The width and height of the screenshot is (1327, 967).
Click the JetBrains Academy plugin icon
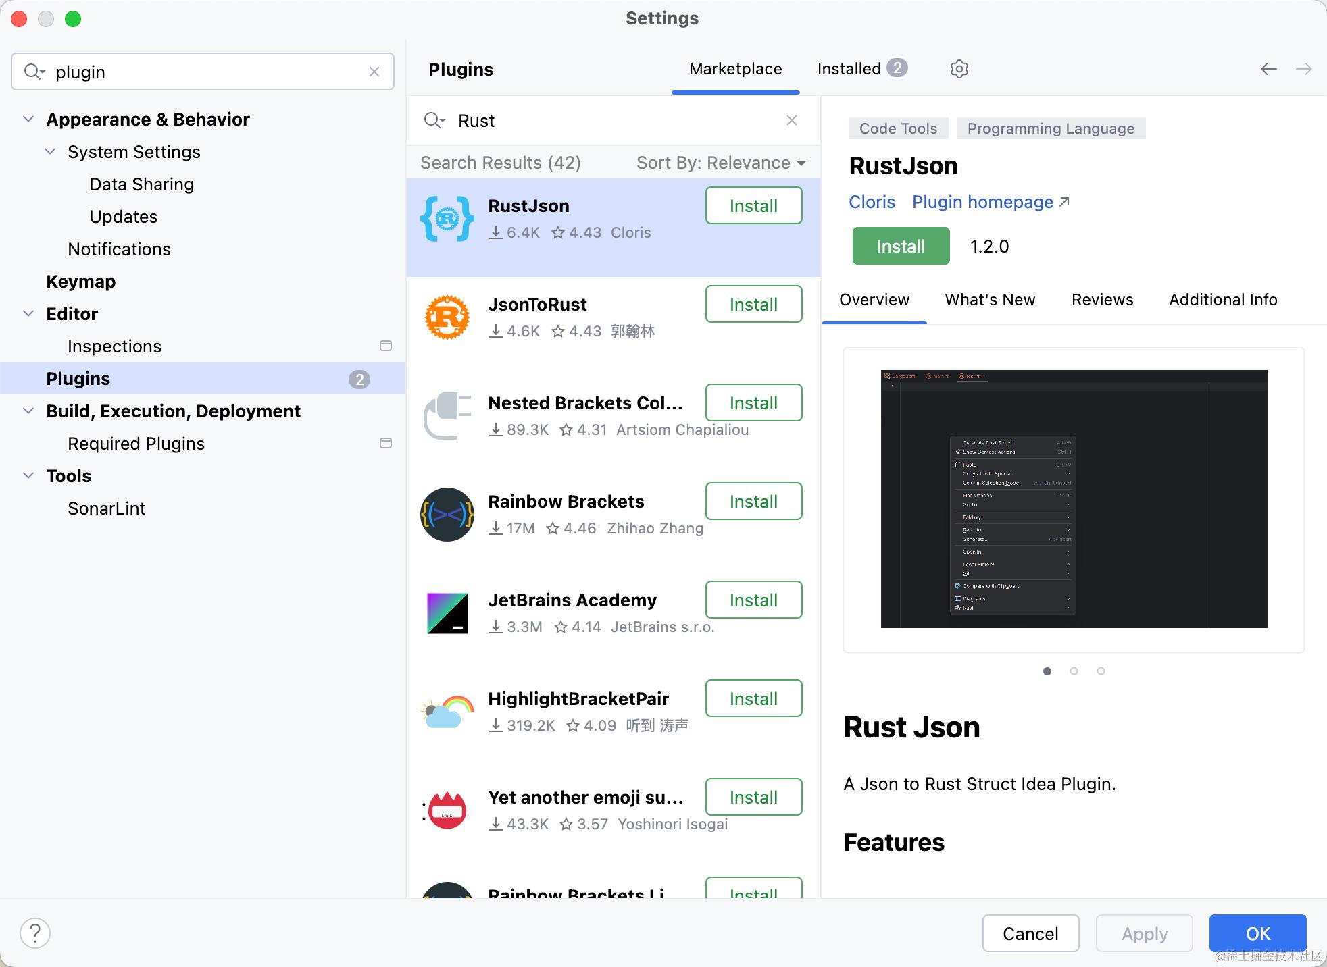pos(447,613)
